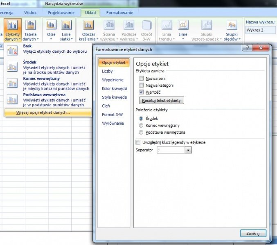Click the Zamknij button
Viewport: 277px width, 245px height.
click(253, 233)
